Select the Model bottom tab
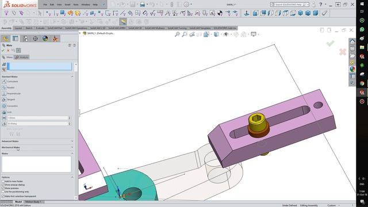This screenshot has width=368, height=207. (x=18, y=202)
